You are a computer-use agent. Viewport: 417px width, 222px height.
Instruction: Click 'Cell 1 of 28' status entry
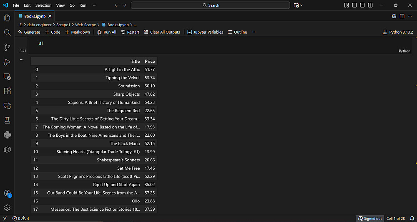tap(395, 219)
